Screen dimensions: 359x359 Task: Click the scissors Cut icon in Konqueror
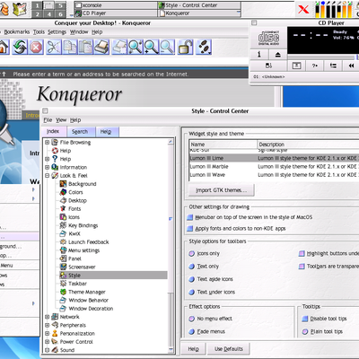[54, 47]
